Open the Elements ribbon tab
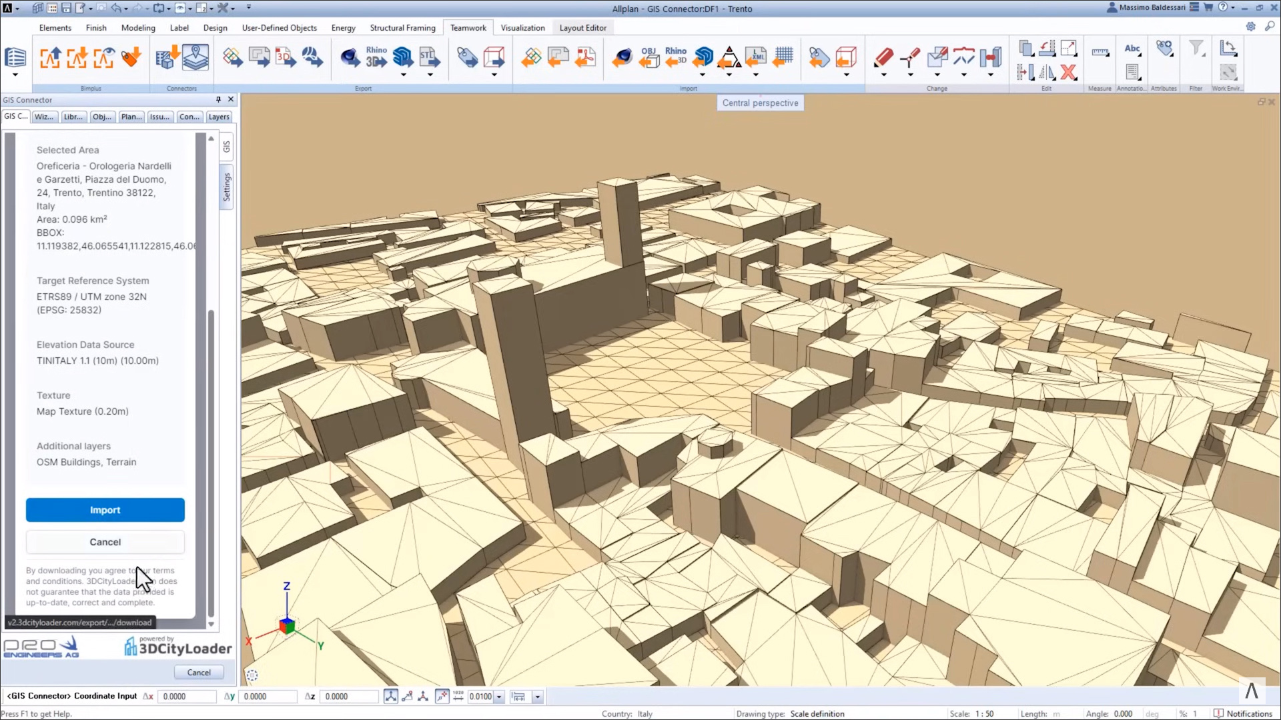 point(55,27)
